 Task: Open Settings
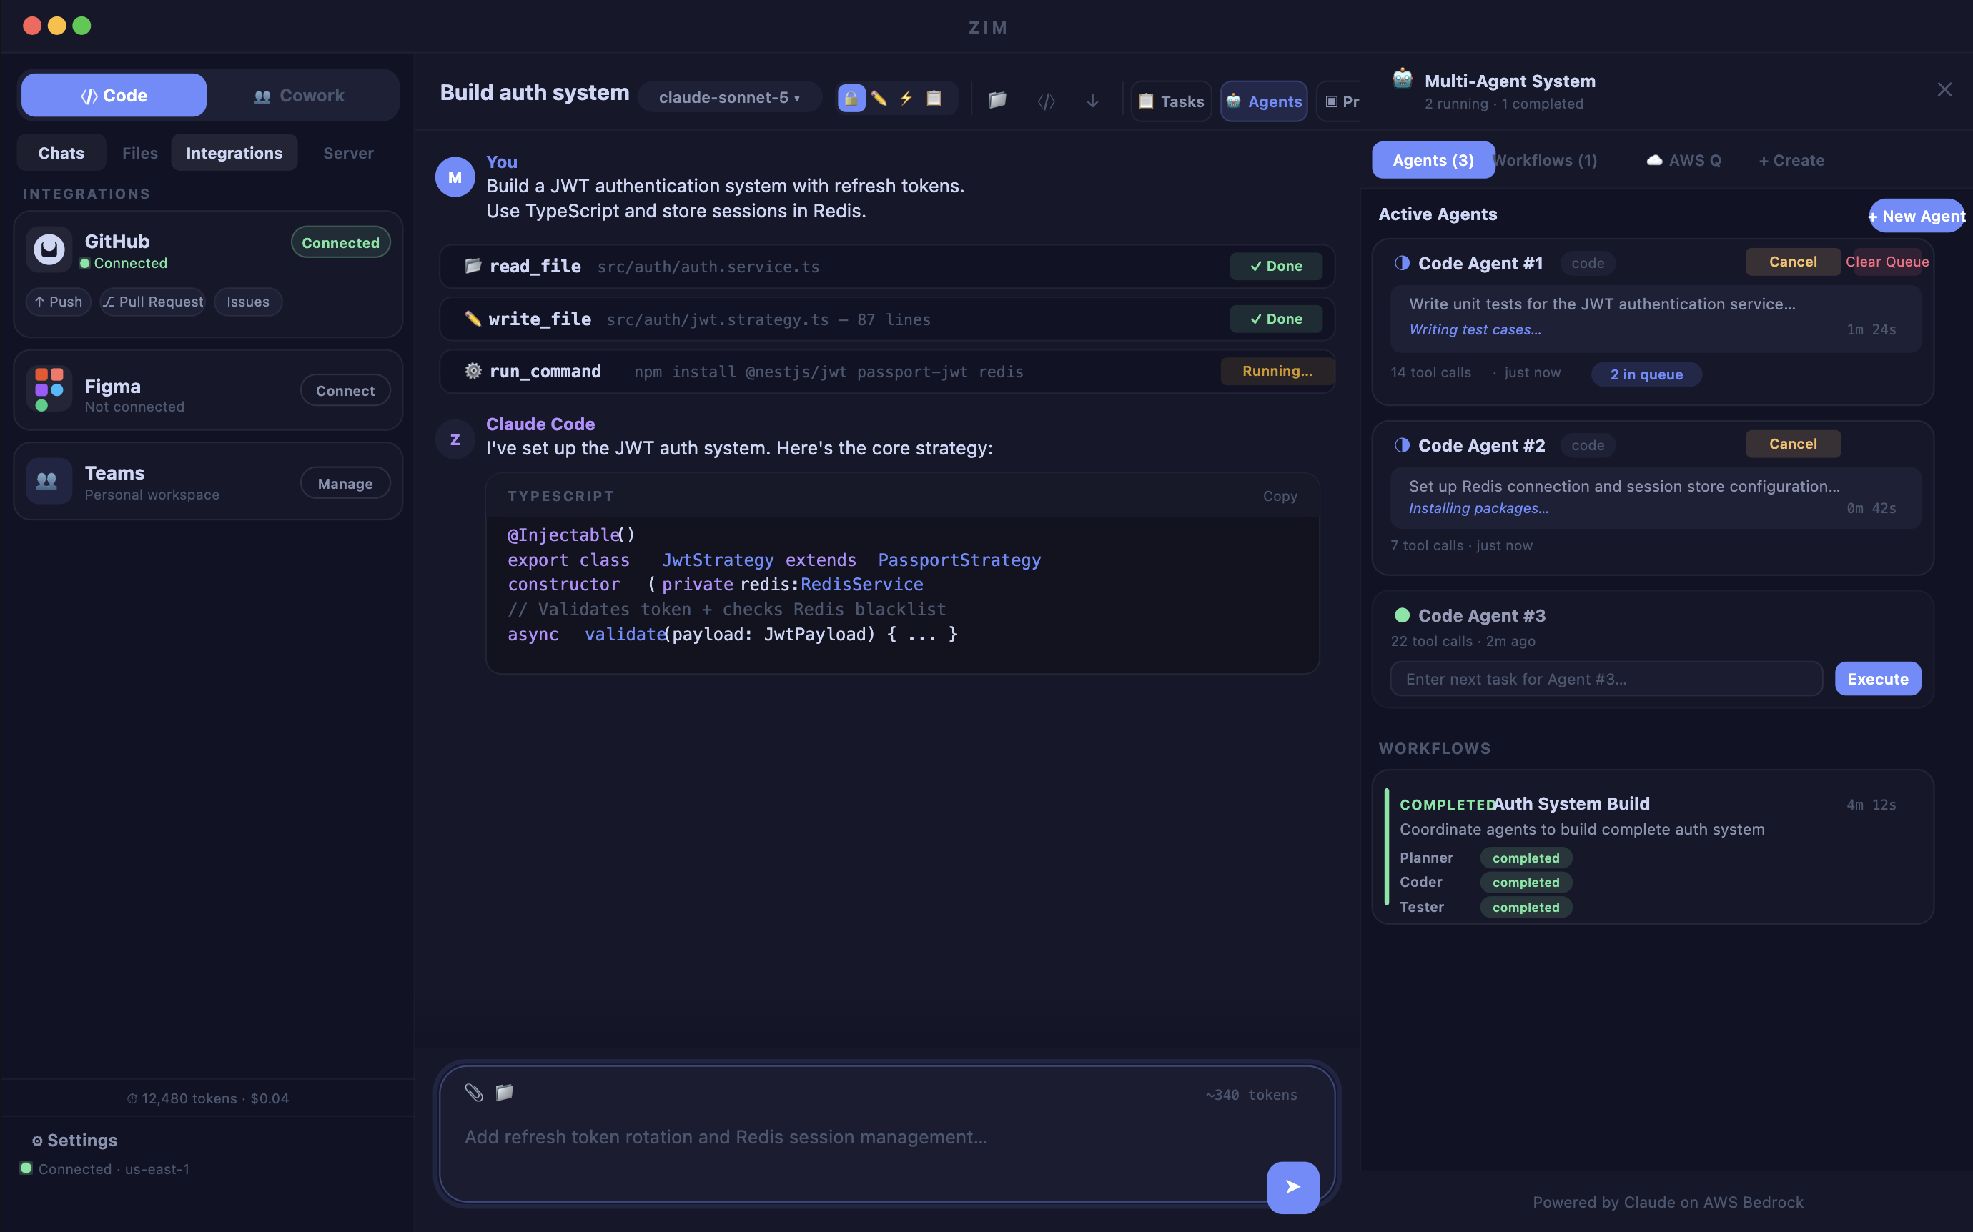pyautogui.click(x=75, y=1140)
